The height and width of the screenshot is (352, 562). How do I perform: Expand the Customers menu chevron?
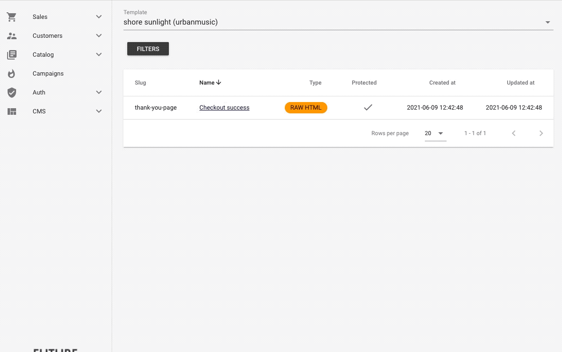pos(99,36)
